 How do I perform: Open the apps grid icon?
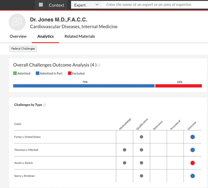[41, 5]
